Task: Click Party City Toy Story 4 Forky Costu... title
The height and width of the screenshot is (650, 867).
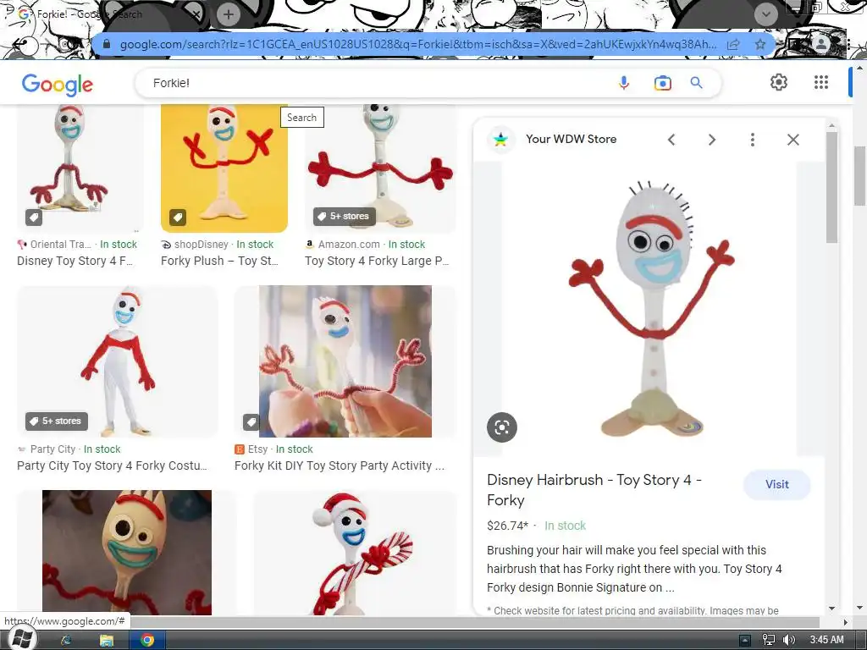Action: click(112, 466)
